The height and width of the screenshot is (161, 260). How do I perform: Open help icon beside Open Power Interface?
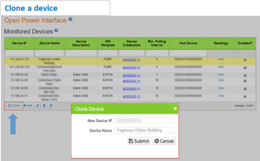click(70, 19)
